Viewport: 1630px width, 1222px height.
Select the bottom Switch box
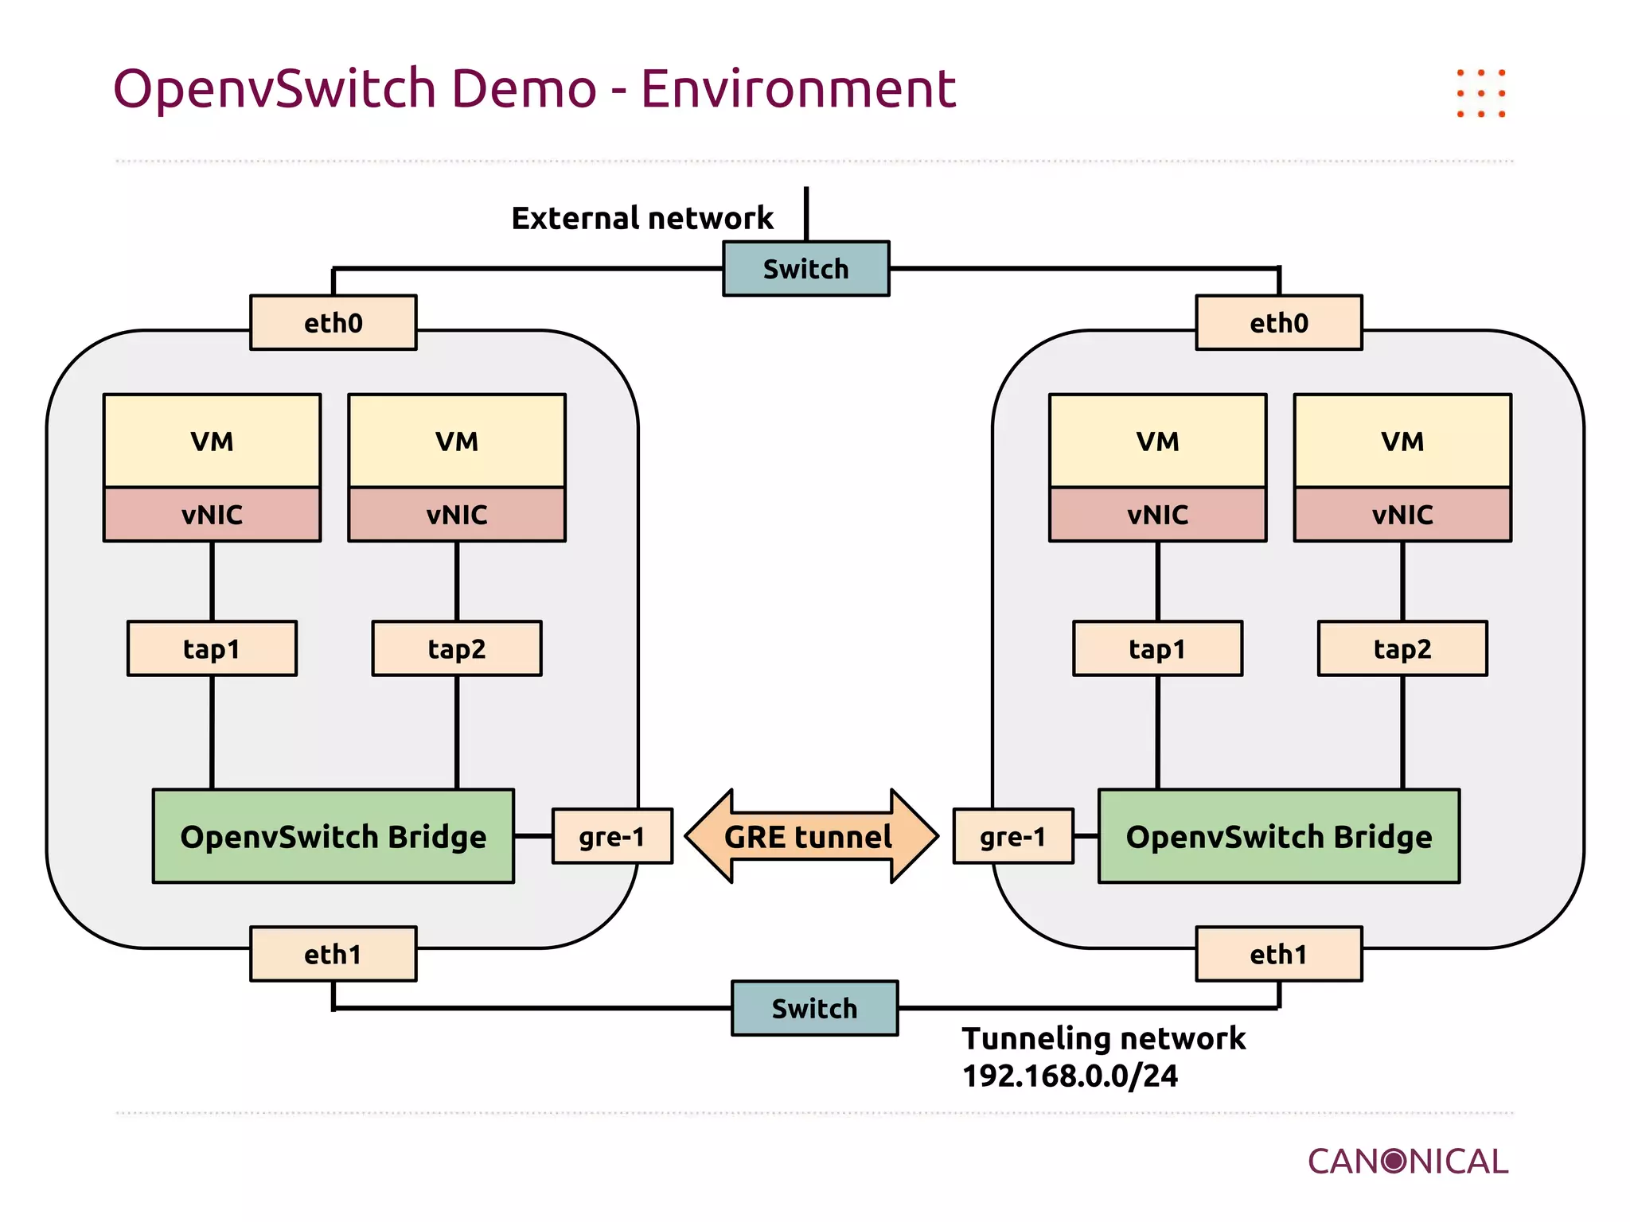click(814, 1008)
